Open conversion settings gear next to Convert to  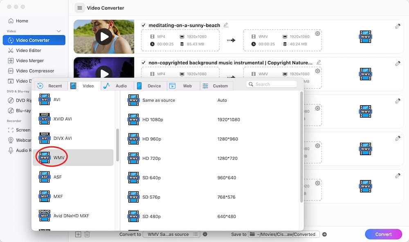[205, 234]
